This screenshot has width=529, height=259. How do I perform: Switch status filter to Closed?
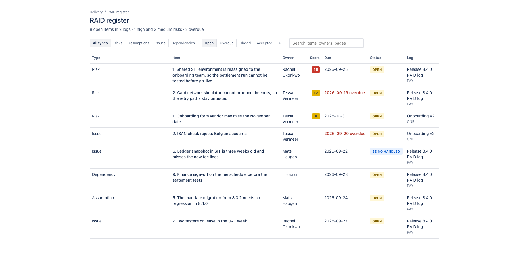pos(245,43)
